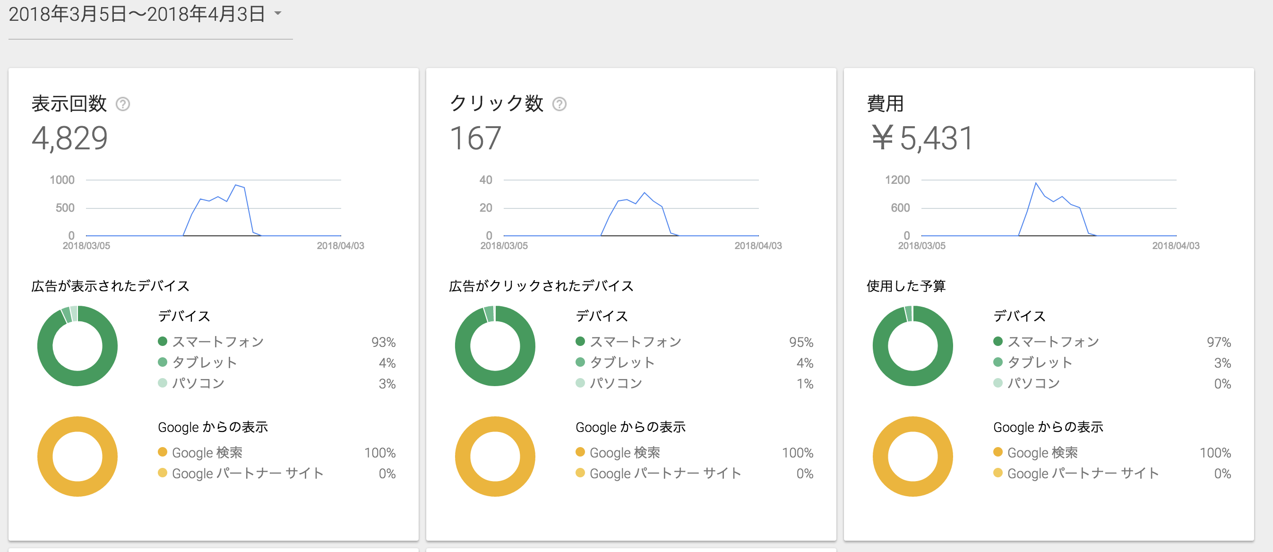Image resolution: width=1273 pixels, height=552 pixels.
Task: Toggle the スマートフォン legend in 表示回数 card
Action: [x=219, y=341]
